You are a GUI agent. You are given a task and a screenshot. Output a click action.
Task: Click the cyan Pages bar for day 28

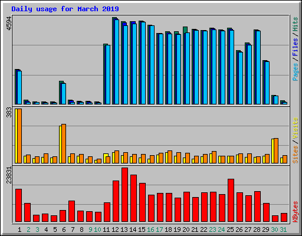[258, 67]
